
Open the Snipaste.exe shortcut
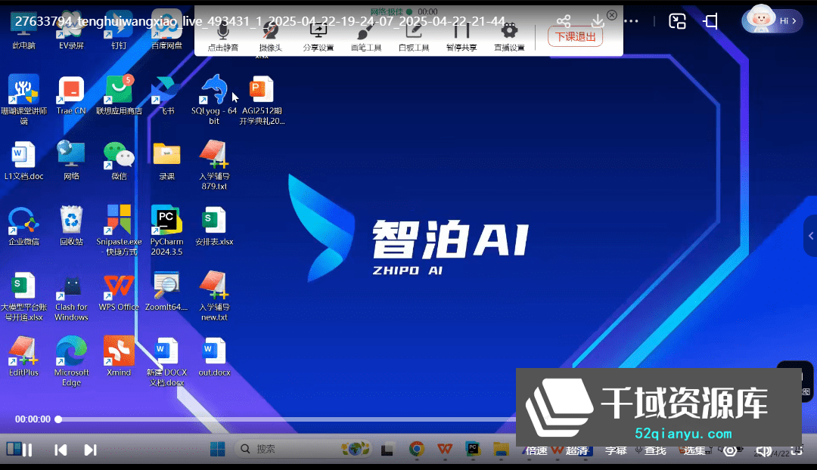119,230
